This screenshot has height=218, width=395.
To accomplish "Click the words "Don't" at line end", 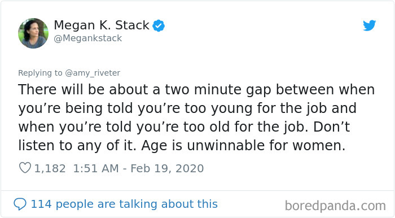I will [332, 127].
